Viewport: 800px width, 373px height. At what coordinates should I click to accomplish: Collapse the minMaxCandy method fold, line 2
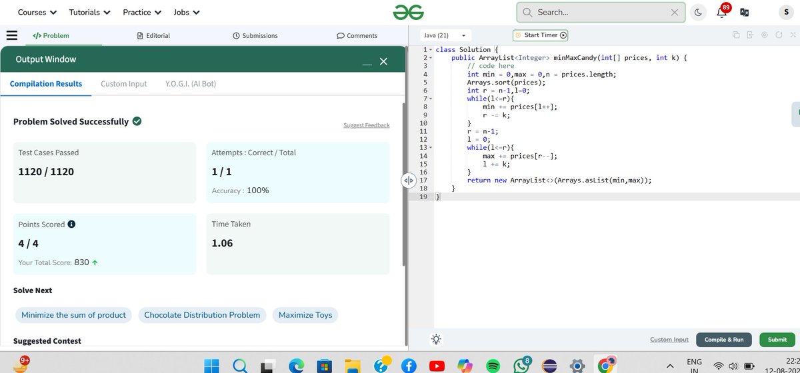(x=431, y=58)
